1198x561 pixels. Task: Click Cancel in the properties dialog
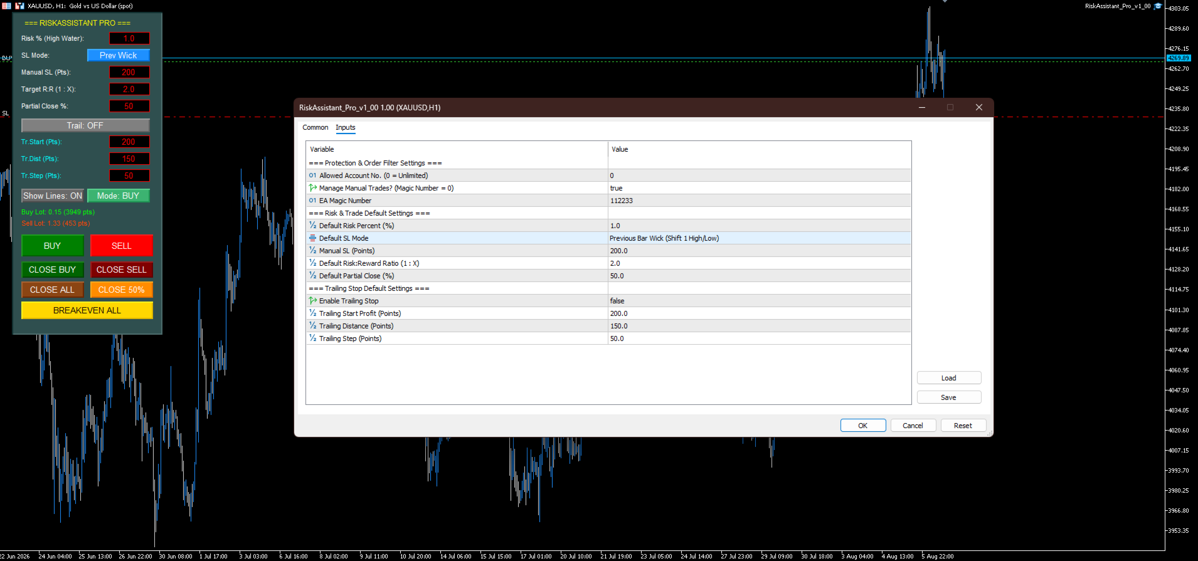click(913, 426)
